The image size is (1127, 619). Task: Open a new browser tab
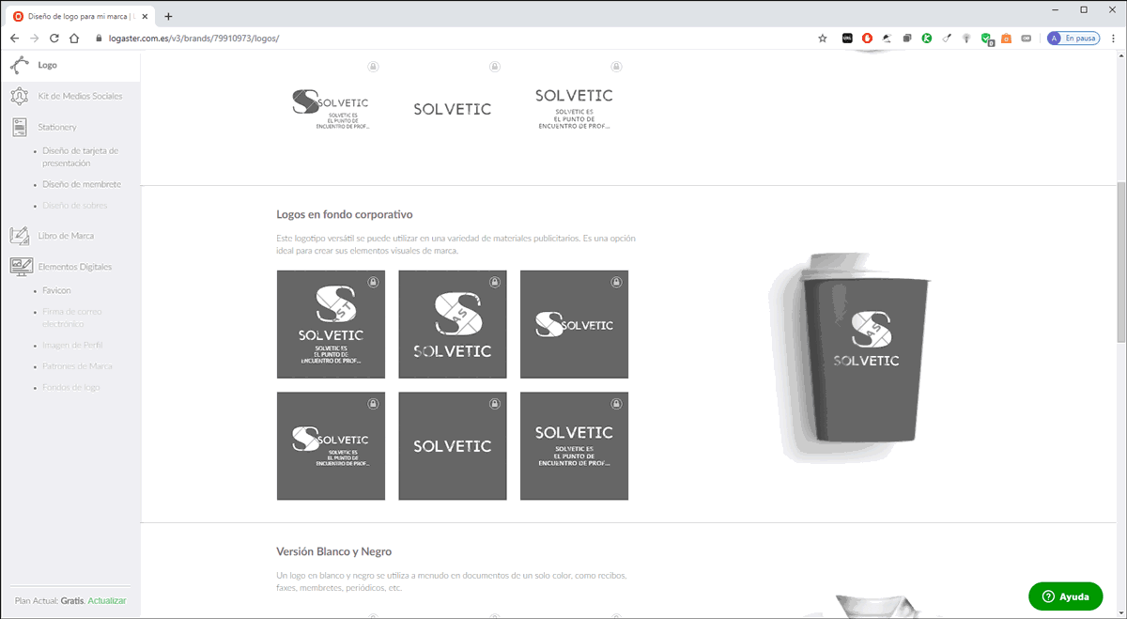pyautogui.click(x=168, y=16)
